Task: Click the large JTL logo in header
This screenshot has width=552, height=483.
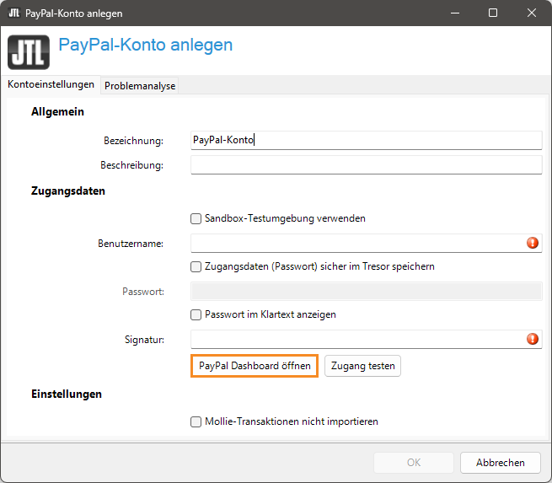Action: 29,51
